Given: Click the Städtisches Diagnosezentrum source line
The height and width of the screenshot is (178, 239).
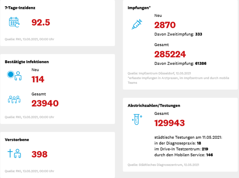Looking at the screenshot, I should click(x=163, y=165).
